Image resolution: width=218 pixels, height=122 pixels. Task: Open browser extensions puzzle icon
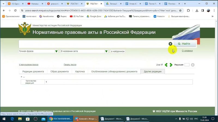point(188,11)
